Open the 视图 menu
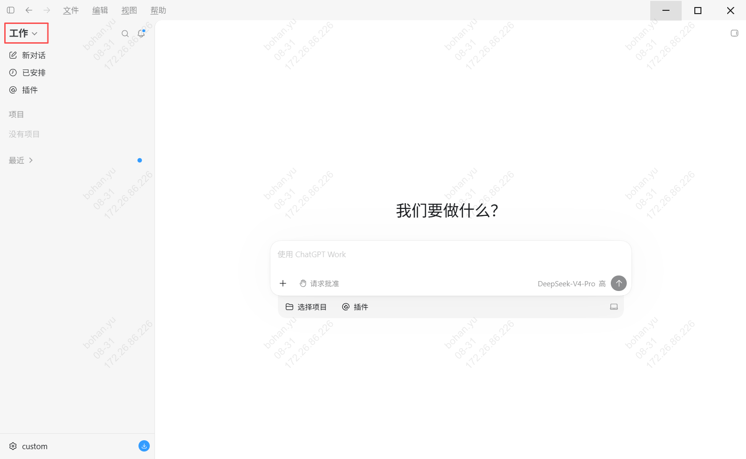Screen dimensions: 746x459 129,10
